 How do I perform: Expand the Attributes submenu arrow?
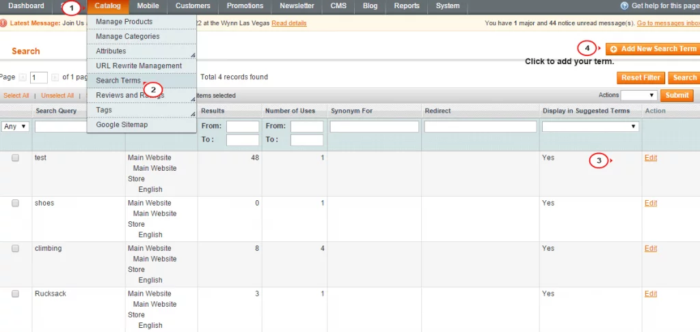(x=192, y=54)
